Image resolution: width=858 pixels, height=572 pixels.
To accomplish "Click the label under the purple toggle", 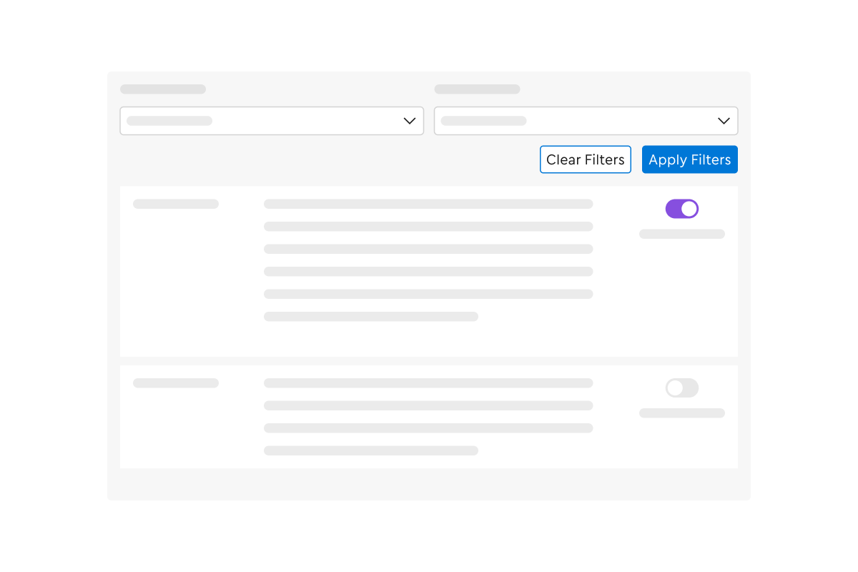I will (682, 234).
